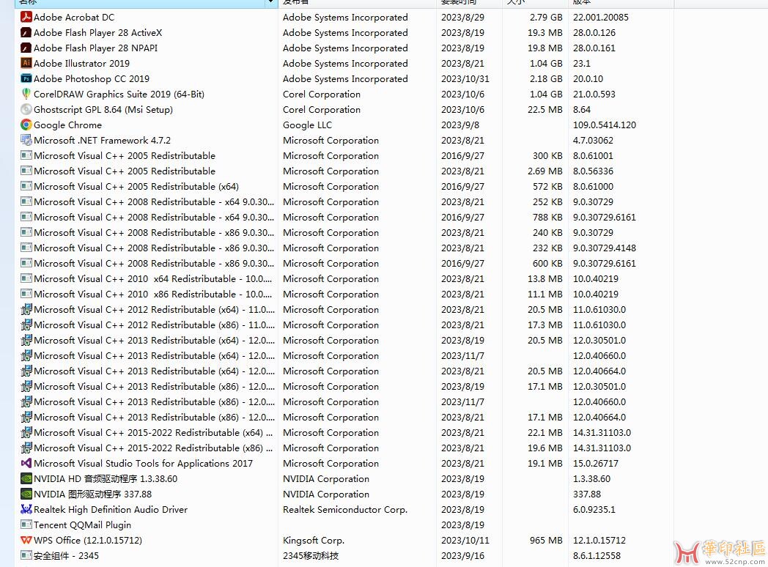Click size 600 KB cell

pyautogui.click(x=547, y=264)
